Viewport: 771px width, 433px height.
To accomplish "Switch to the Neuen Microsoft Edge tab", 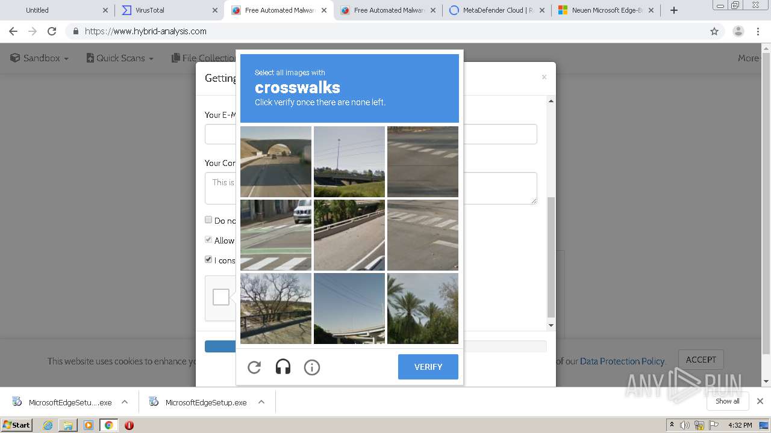I will [606, 10].
